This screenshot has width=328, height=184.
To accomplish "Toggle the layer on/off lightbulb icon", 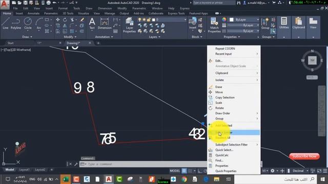I will point(139,19).
